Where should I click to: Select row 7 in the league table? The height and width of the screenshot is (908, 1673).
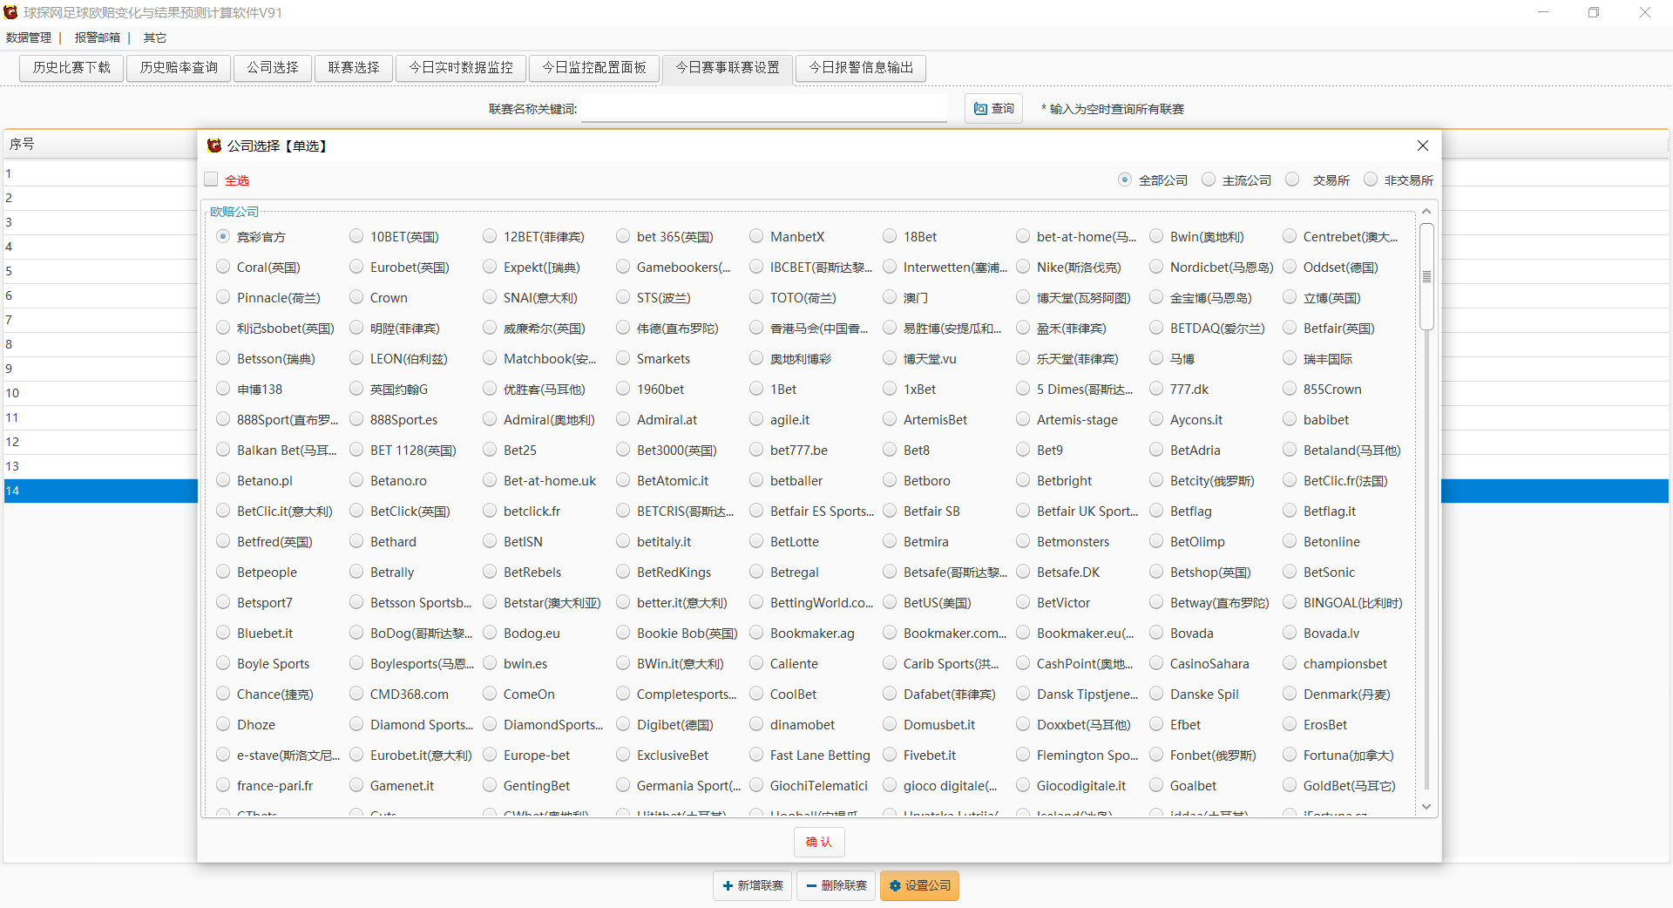coord(101,320)
